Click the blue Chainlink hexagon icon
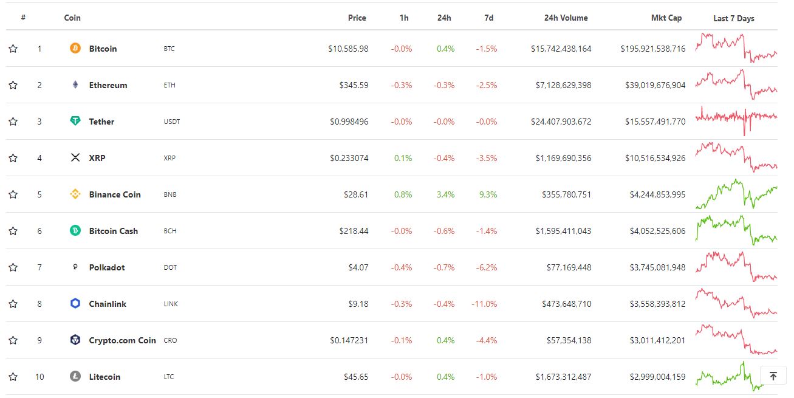Screen dimensions: 794x398 tap(75, 304)
